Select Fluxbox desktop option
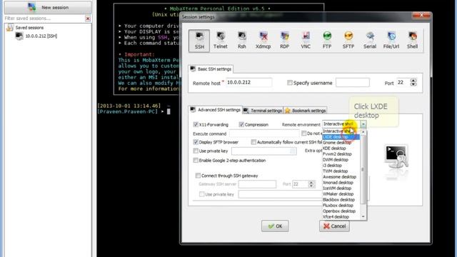Viewport: 457px width, 257px height. 341,205
